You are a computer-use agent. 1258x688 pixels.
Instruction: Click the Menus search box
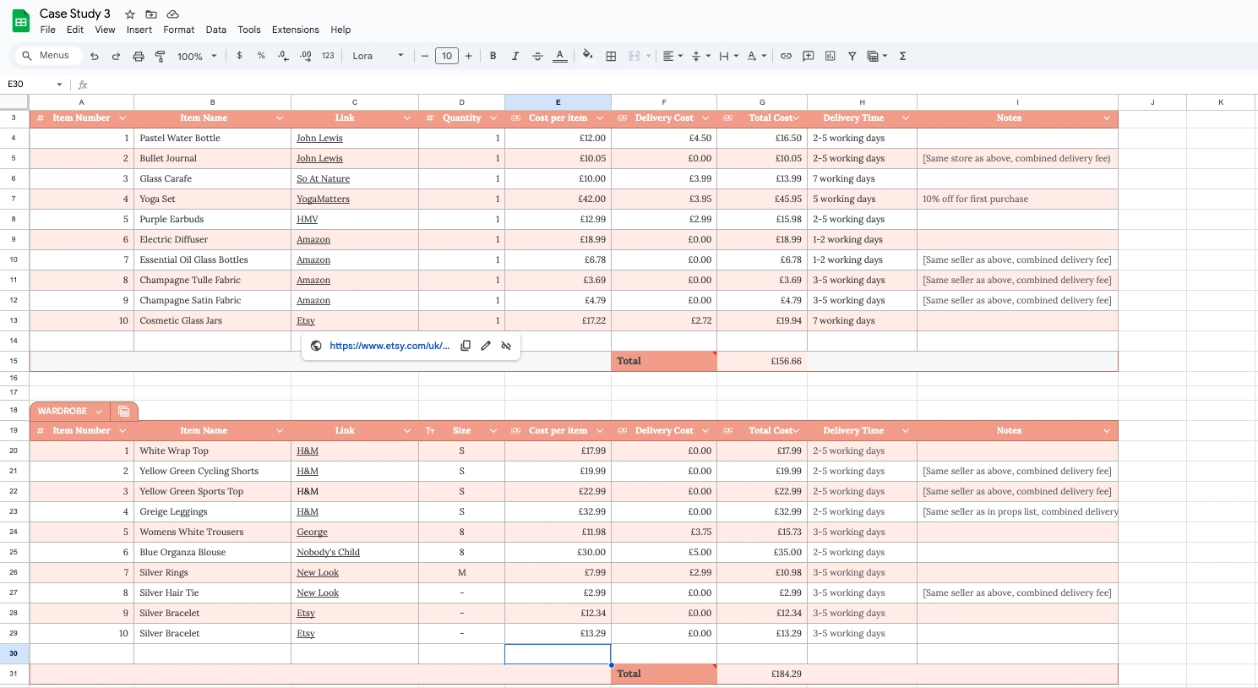coord(48,56)
